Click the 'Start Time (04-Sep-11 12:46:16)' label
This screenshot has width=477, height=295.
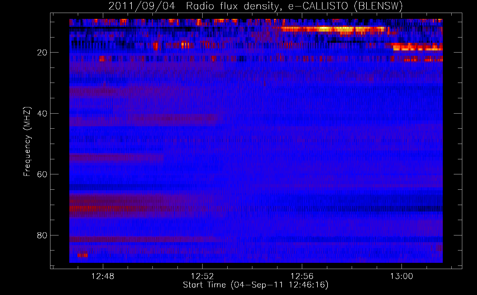pos(256,285)
